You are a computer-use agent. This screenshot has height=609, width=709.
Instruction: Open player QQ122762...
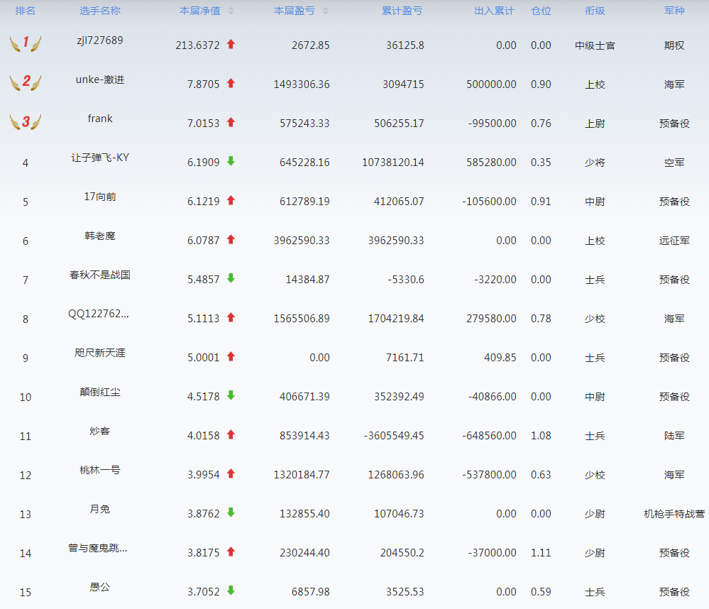pyautogui.click(x=99, y=314)
